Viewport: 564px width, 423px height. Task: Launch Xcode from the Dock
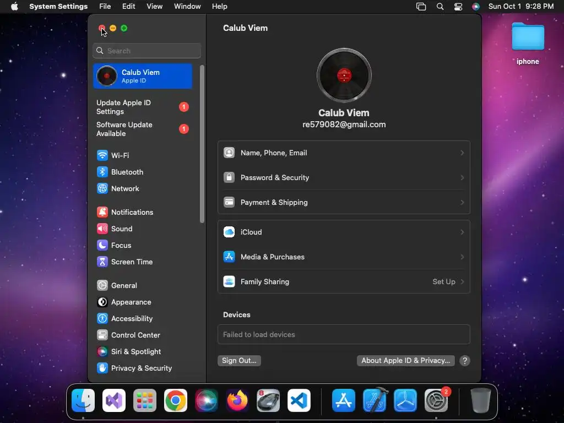pos(375,400)
